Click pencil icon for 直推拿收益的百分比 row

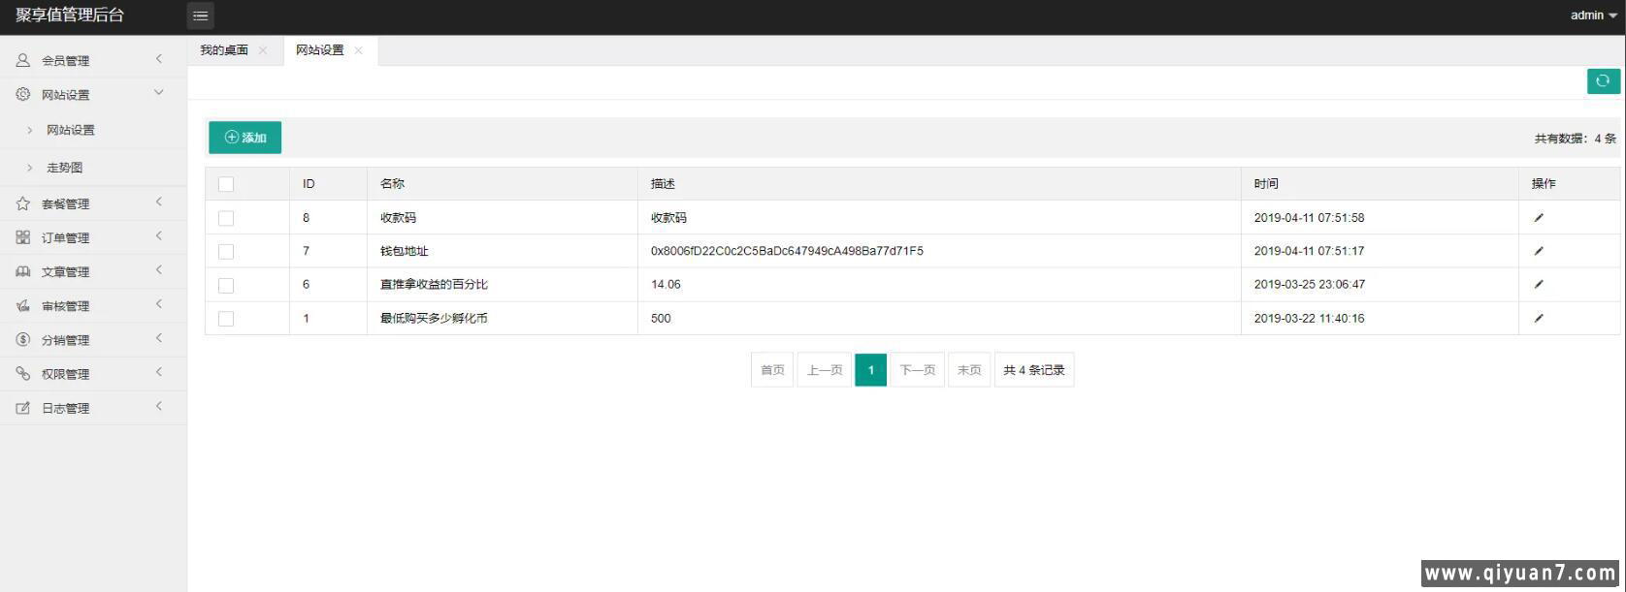click(1538, 285)
